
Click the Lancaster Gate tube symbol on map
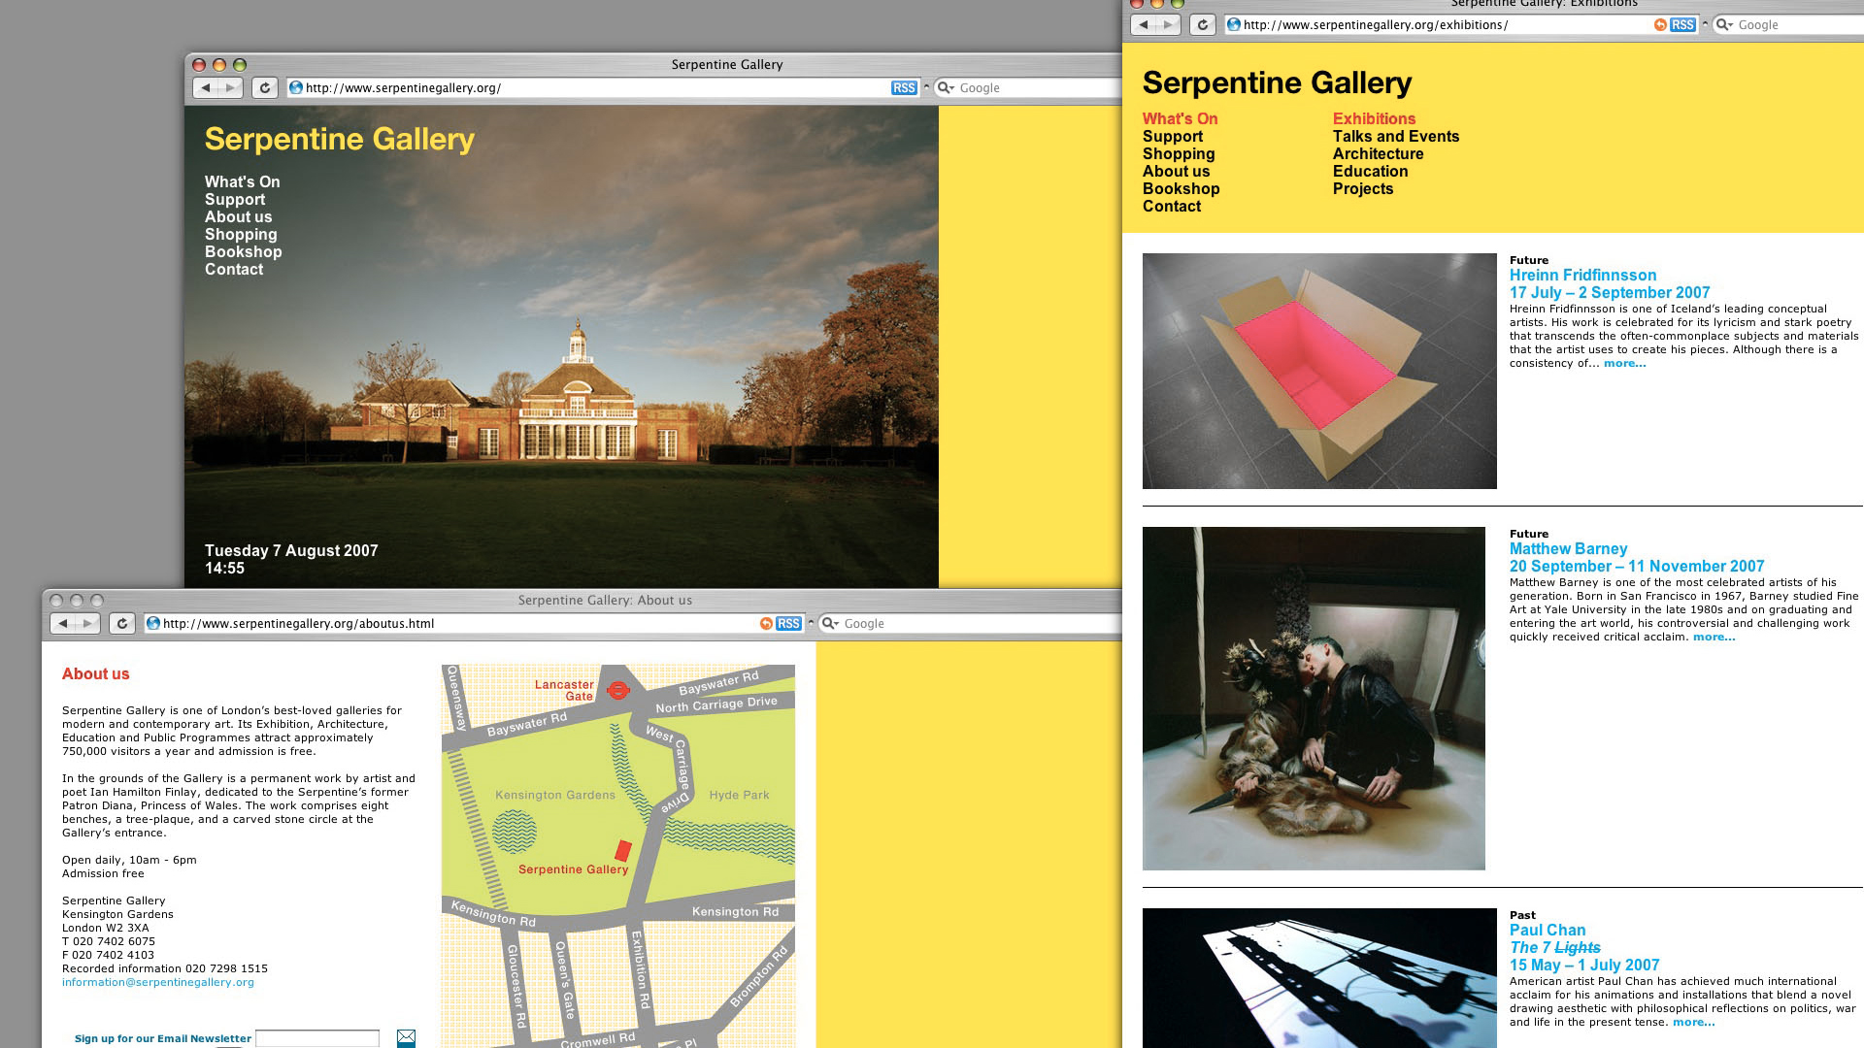618,690
